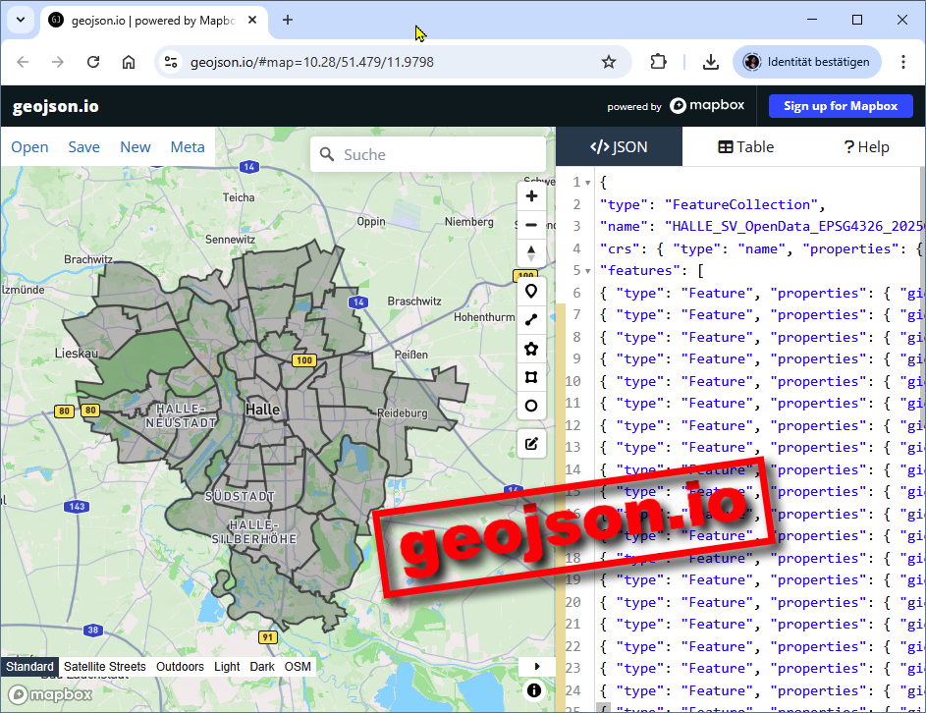Screen dimensions: 926x713
Task: Close the geojson.io browser tab
Action: 252,20
